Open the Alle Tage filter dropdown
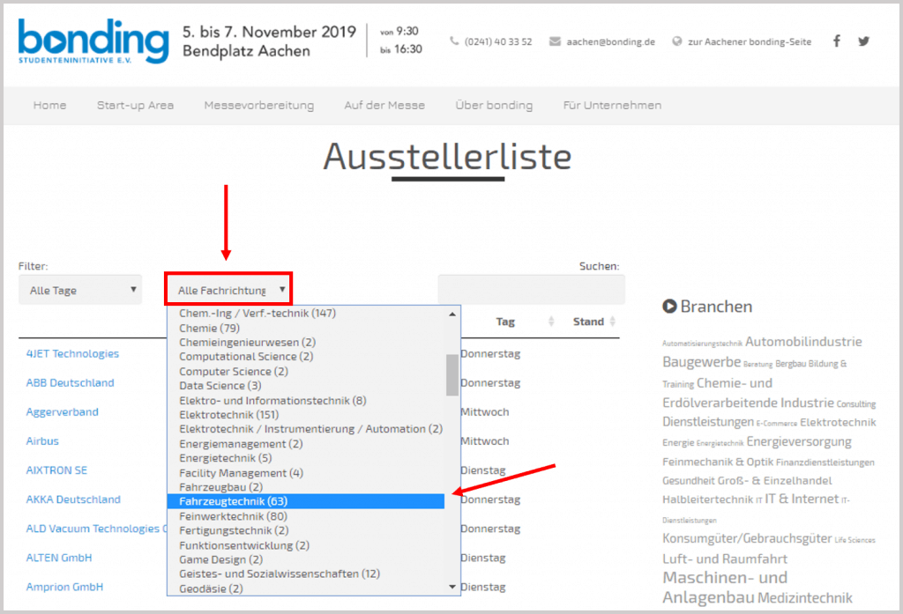 [80, 290]
